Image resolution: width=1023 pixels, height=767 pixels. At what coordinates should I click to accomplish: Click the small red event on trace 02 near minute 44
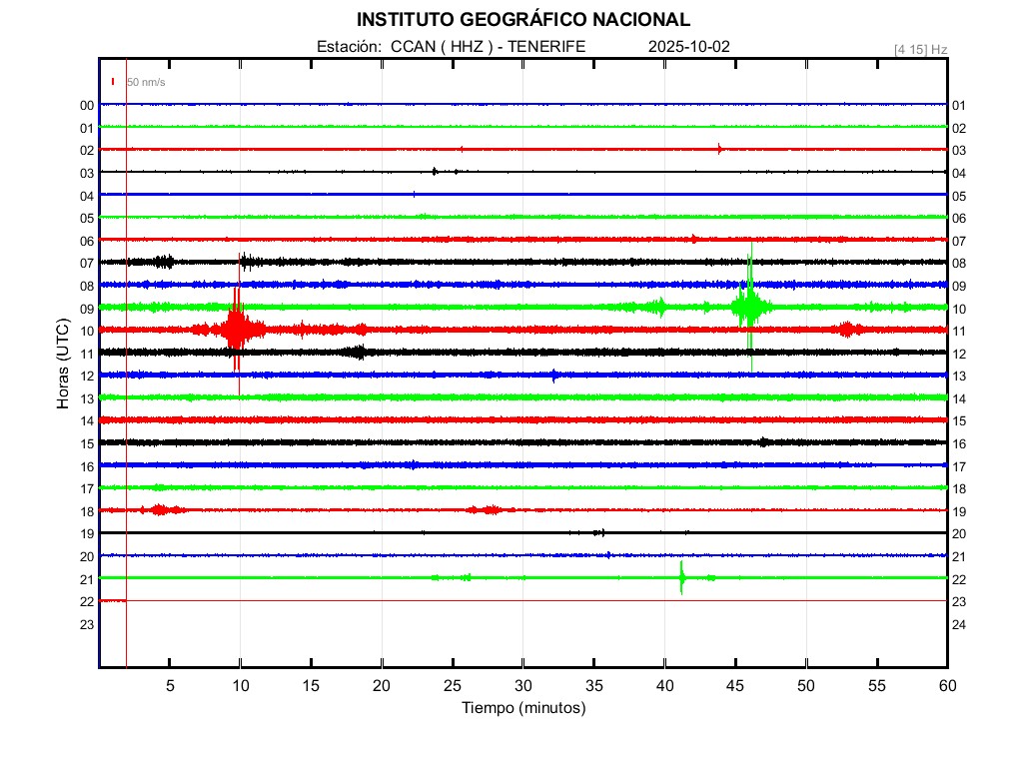[719, 149]
